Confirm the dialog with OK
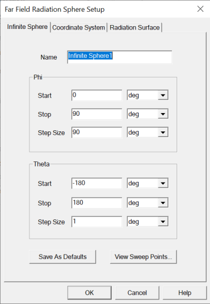 (89, 292)
